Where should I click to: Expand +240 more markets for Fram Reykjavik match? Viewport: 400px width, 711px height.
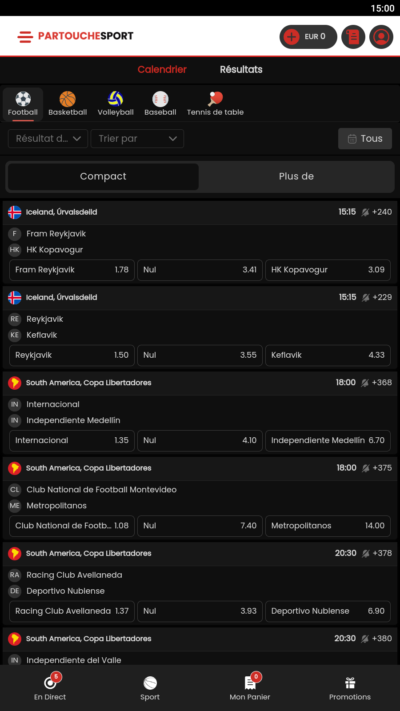coord(381,212)
